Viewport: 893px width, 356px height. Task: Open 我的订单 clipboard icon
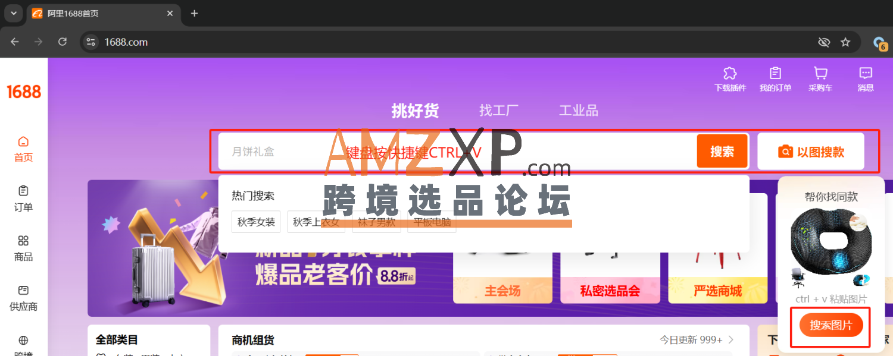pyautogui.click(x=775, y=74)
